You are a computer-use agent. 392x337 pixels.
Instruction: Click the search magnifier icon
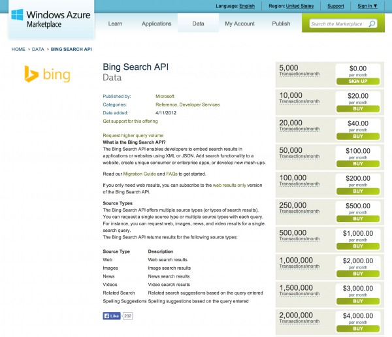(x=372, y=24)
